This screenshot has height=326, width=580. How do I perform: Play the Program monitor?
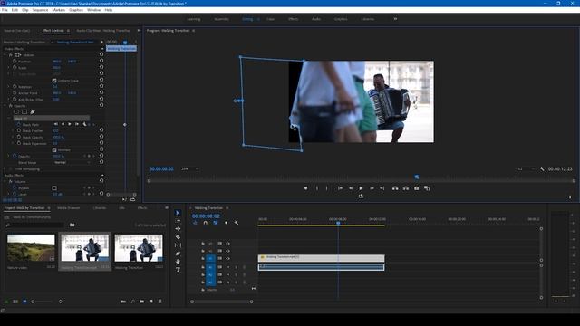tap(361, 188)
